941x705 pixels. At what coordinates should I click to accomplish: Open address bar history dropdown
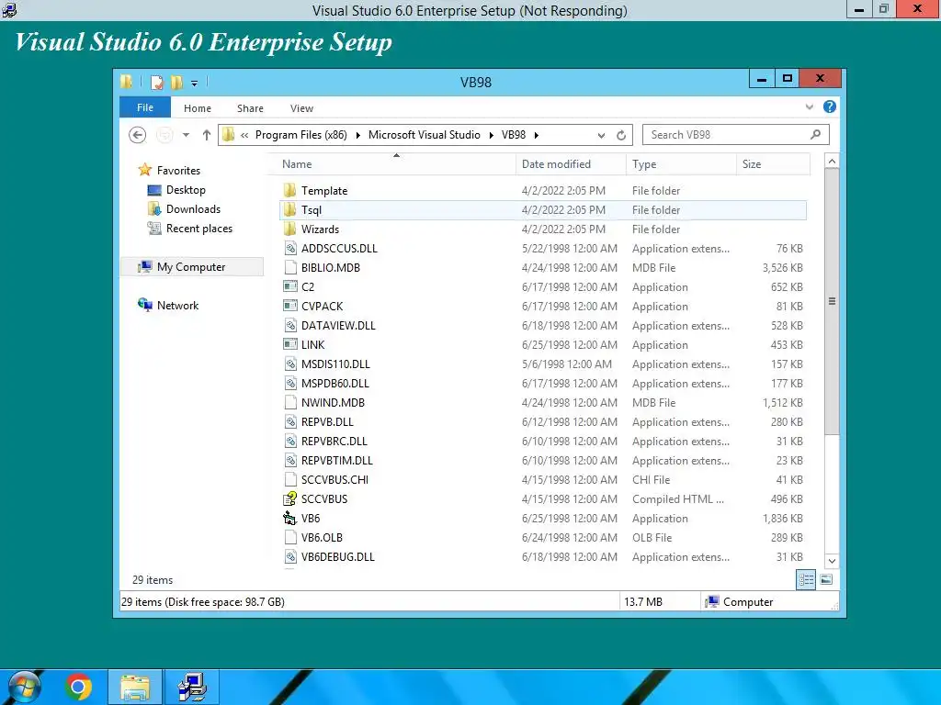tap(601, 136)
